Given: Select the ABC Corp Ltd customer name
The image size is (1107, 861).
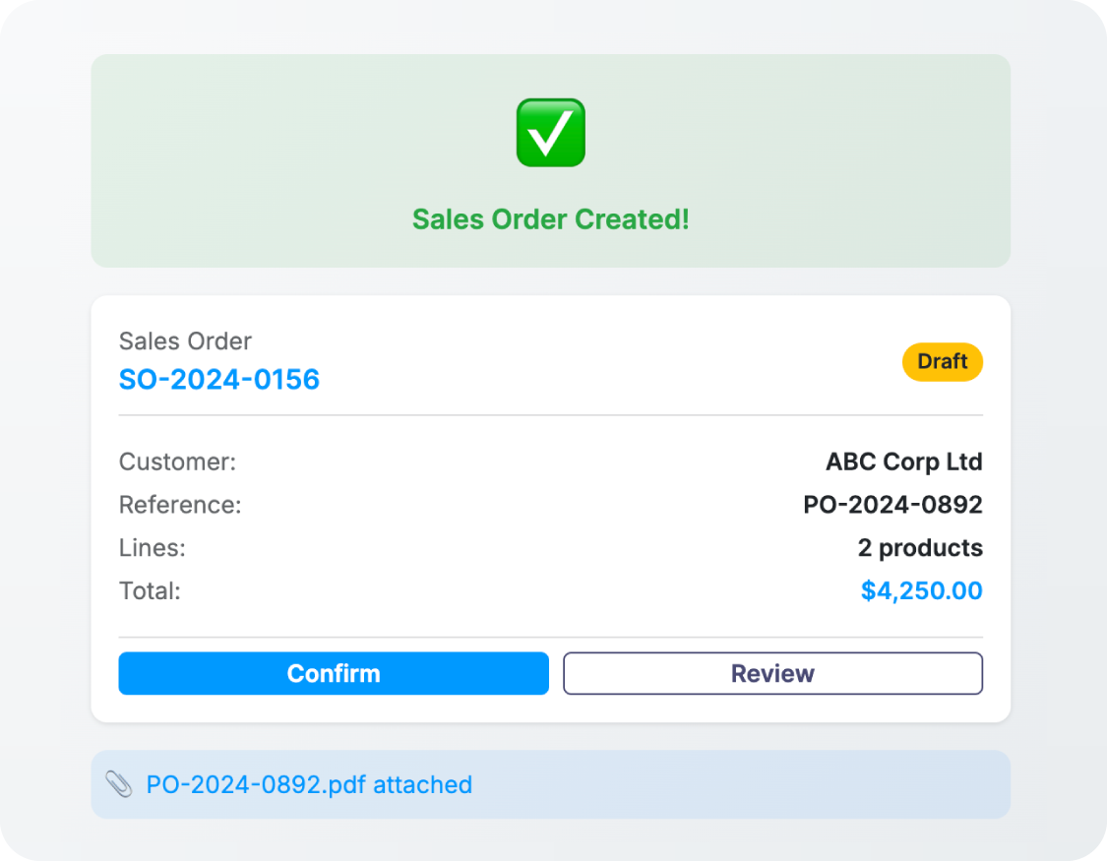Looking at the screenshot, I should (x=903, y=461).
